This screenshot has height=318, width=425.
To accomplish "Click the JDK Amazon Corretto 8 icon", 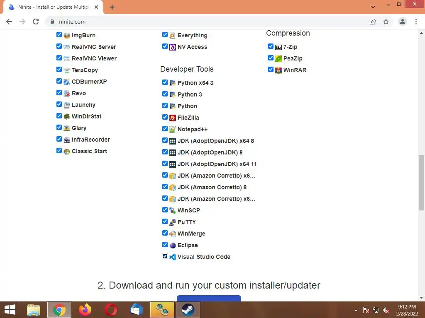I will (x=172, y=188).
